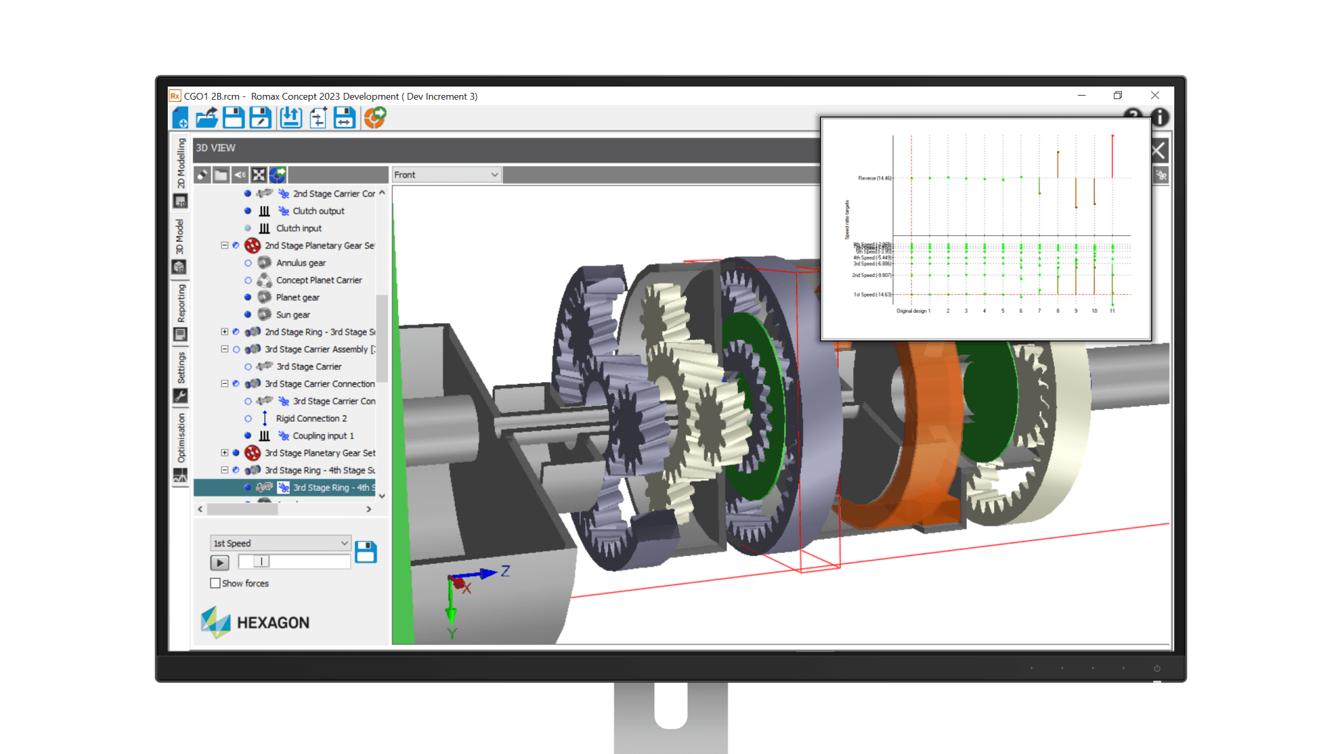This screenshot has width=1342, height=754.
Task: Open the 1st Speed dropdown
Action: 280,543
